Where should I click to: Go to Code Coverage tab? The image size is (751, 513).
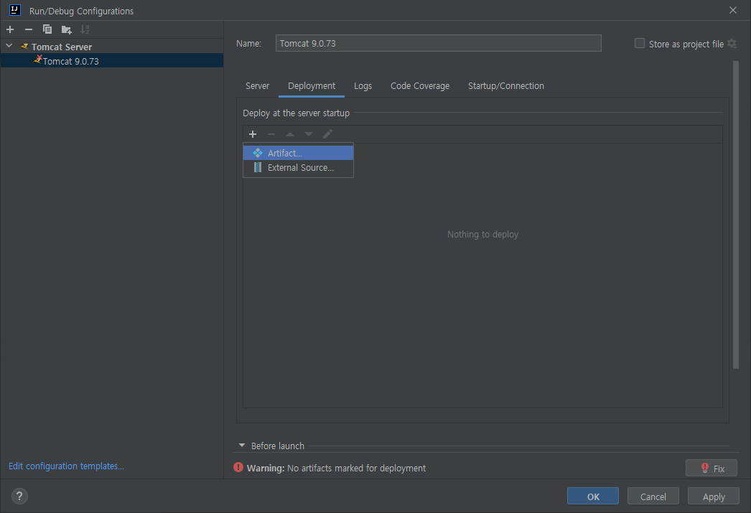[420, 85]
